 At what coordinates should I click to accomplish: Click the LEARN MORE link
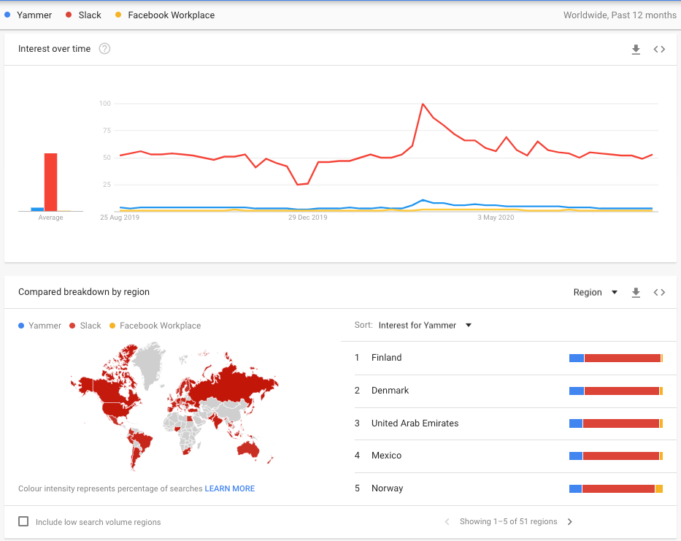(x=229, y=488)
